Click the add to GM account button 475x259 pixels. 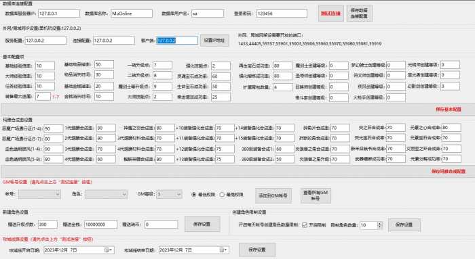coord(273,195)
